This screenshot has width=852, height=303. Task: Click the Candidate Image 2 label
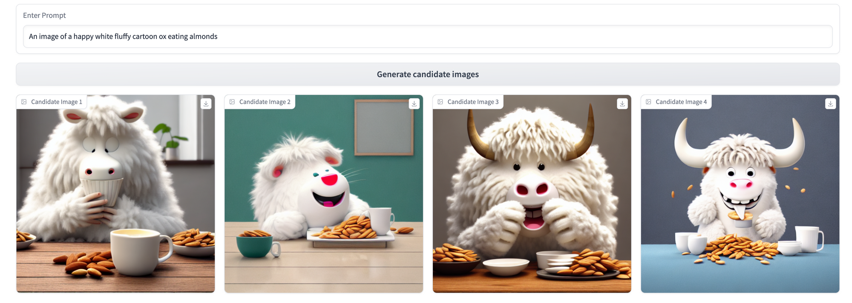[x=265, y=102]
